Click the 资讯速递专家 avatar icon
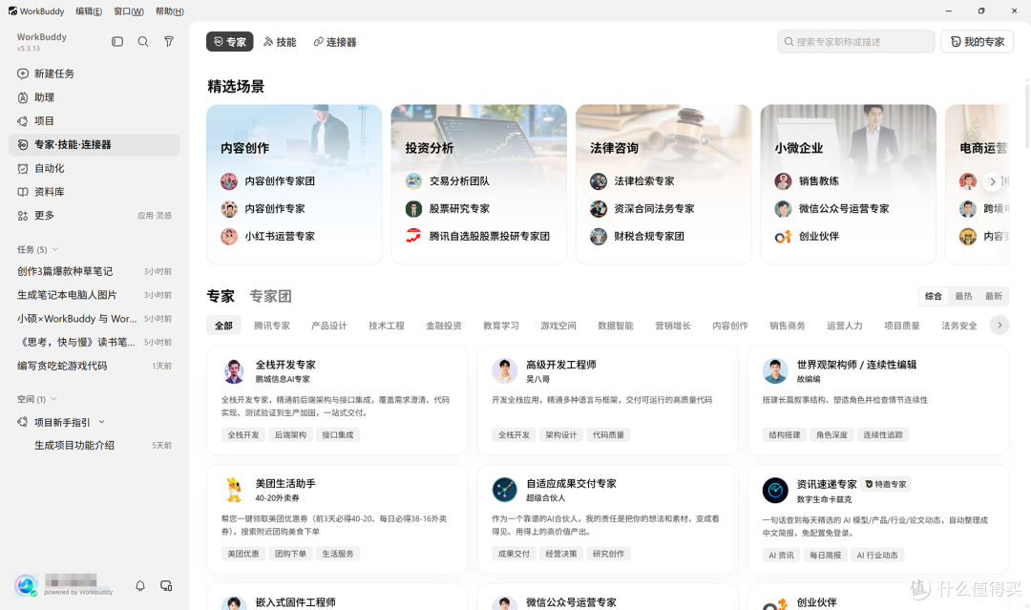 point(775,491)
